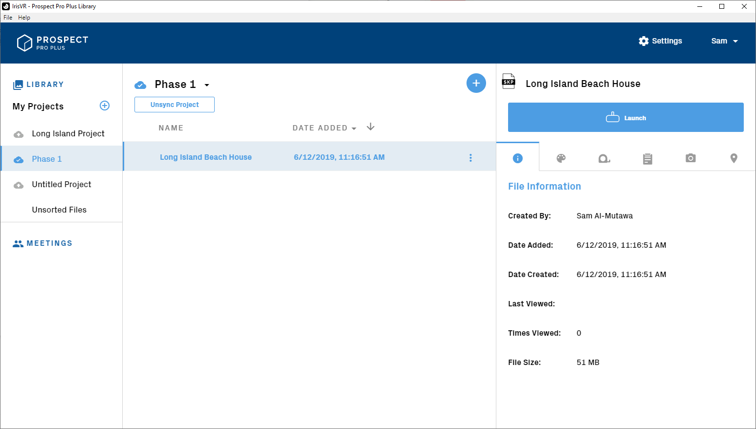Open the Help menu
This screenshot has width=756, height=429.
tap(24, 18)
